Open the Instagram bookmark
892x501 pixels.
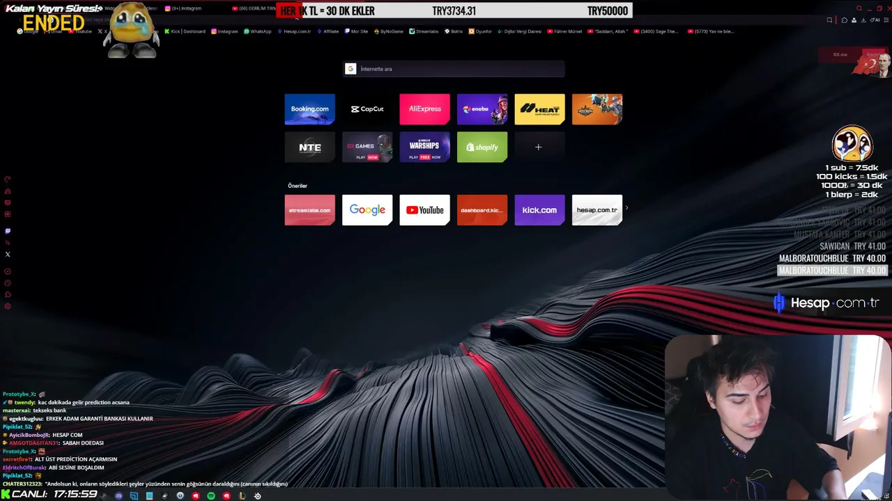(224, 31)
